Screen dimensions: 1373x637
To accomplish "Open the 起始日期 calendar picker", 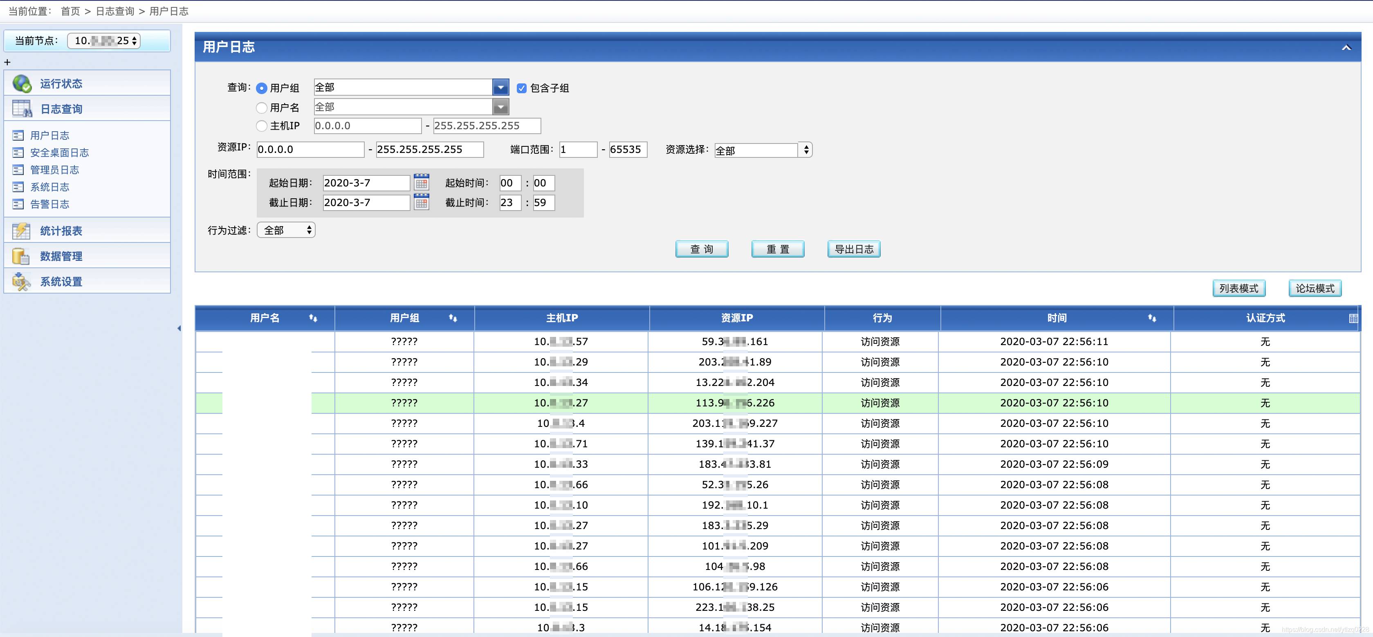I will pos(421,182).
